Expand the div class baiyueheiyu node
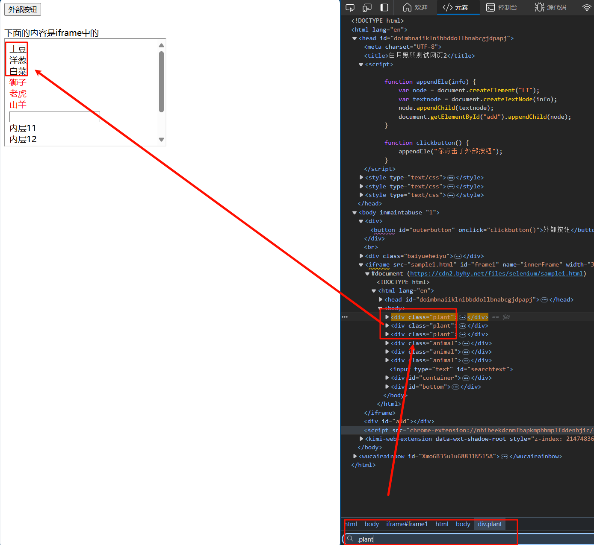This screenshot has height=545, width=594. pyautogui.click(x=361, y=256)
